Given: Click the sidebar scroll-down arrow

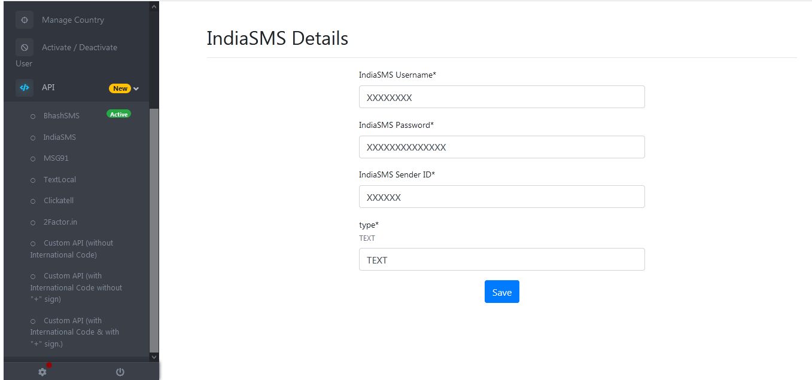Looking at the screenshot, I should coord(154,357).
